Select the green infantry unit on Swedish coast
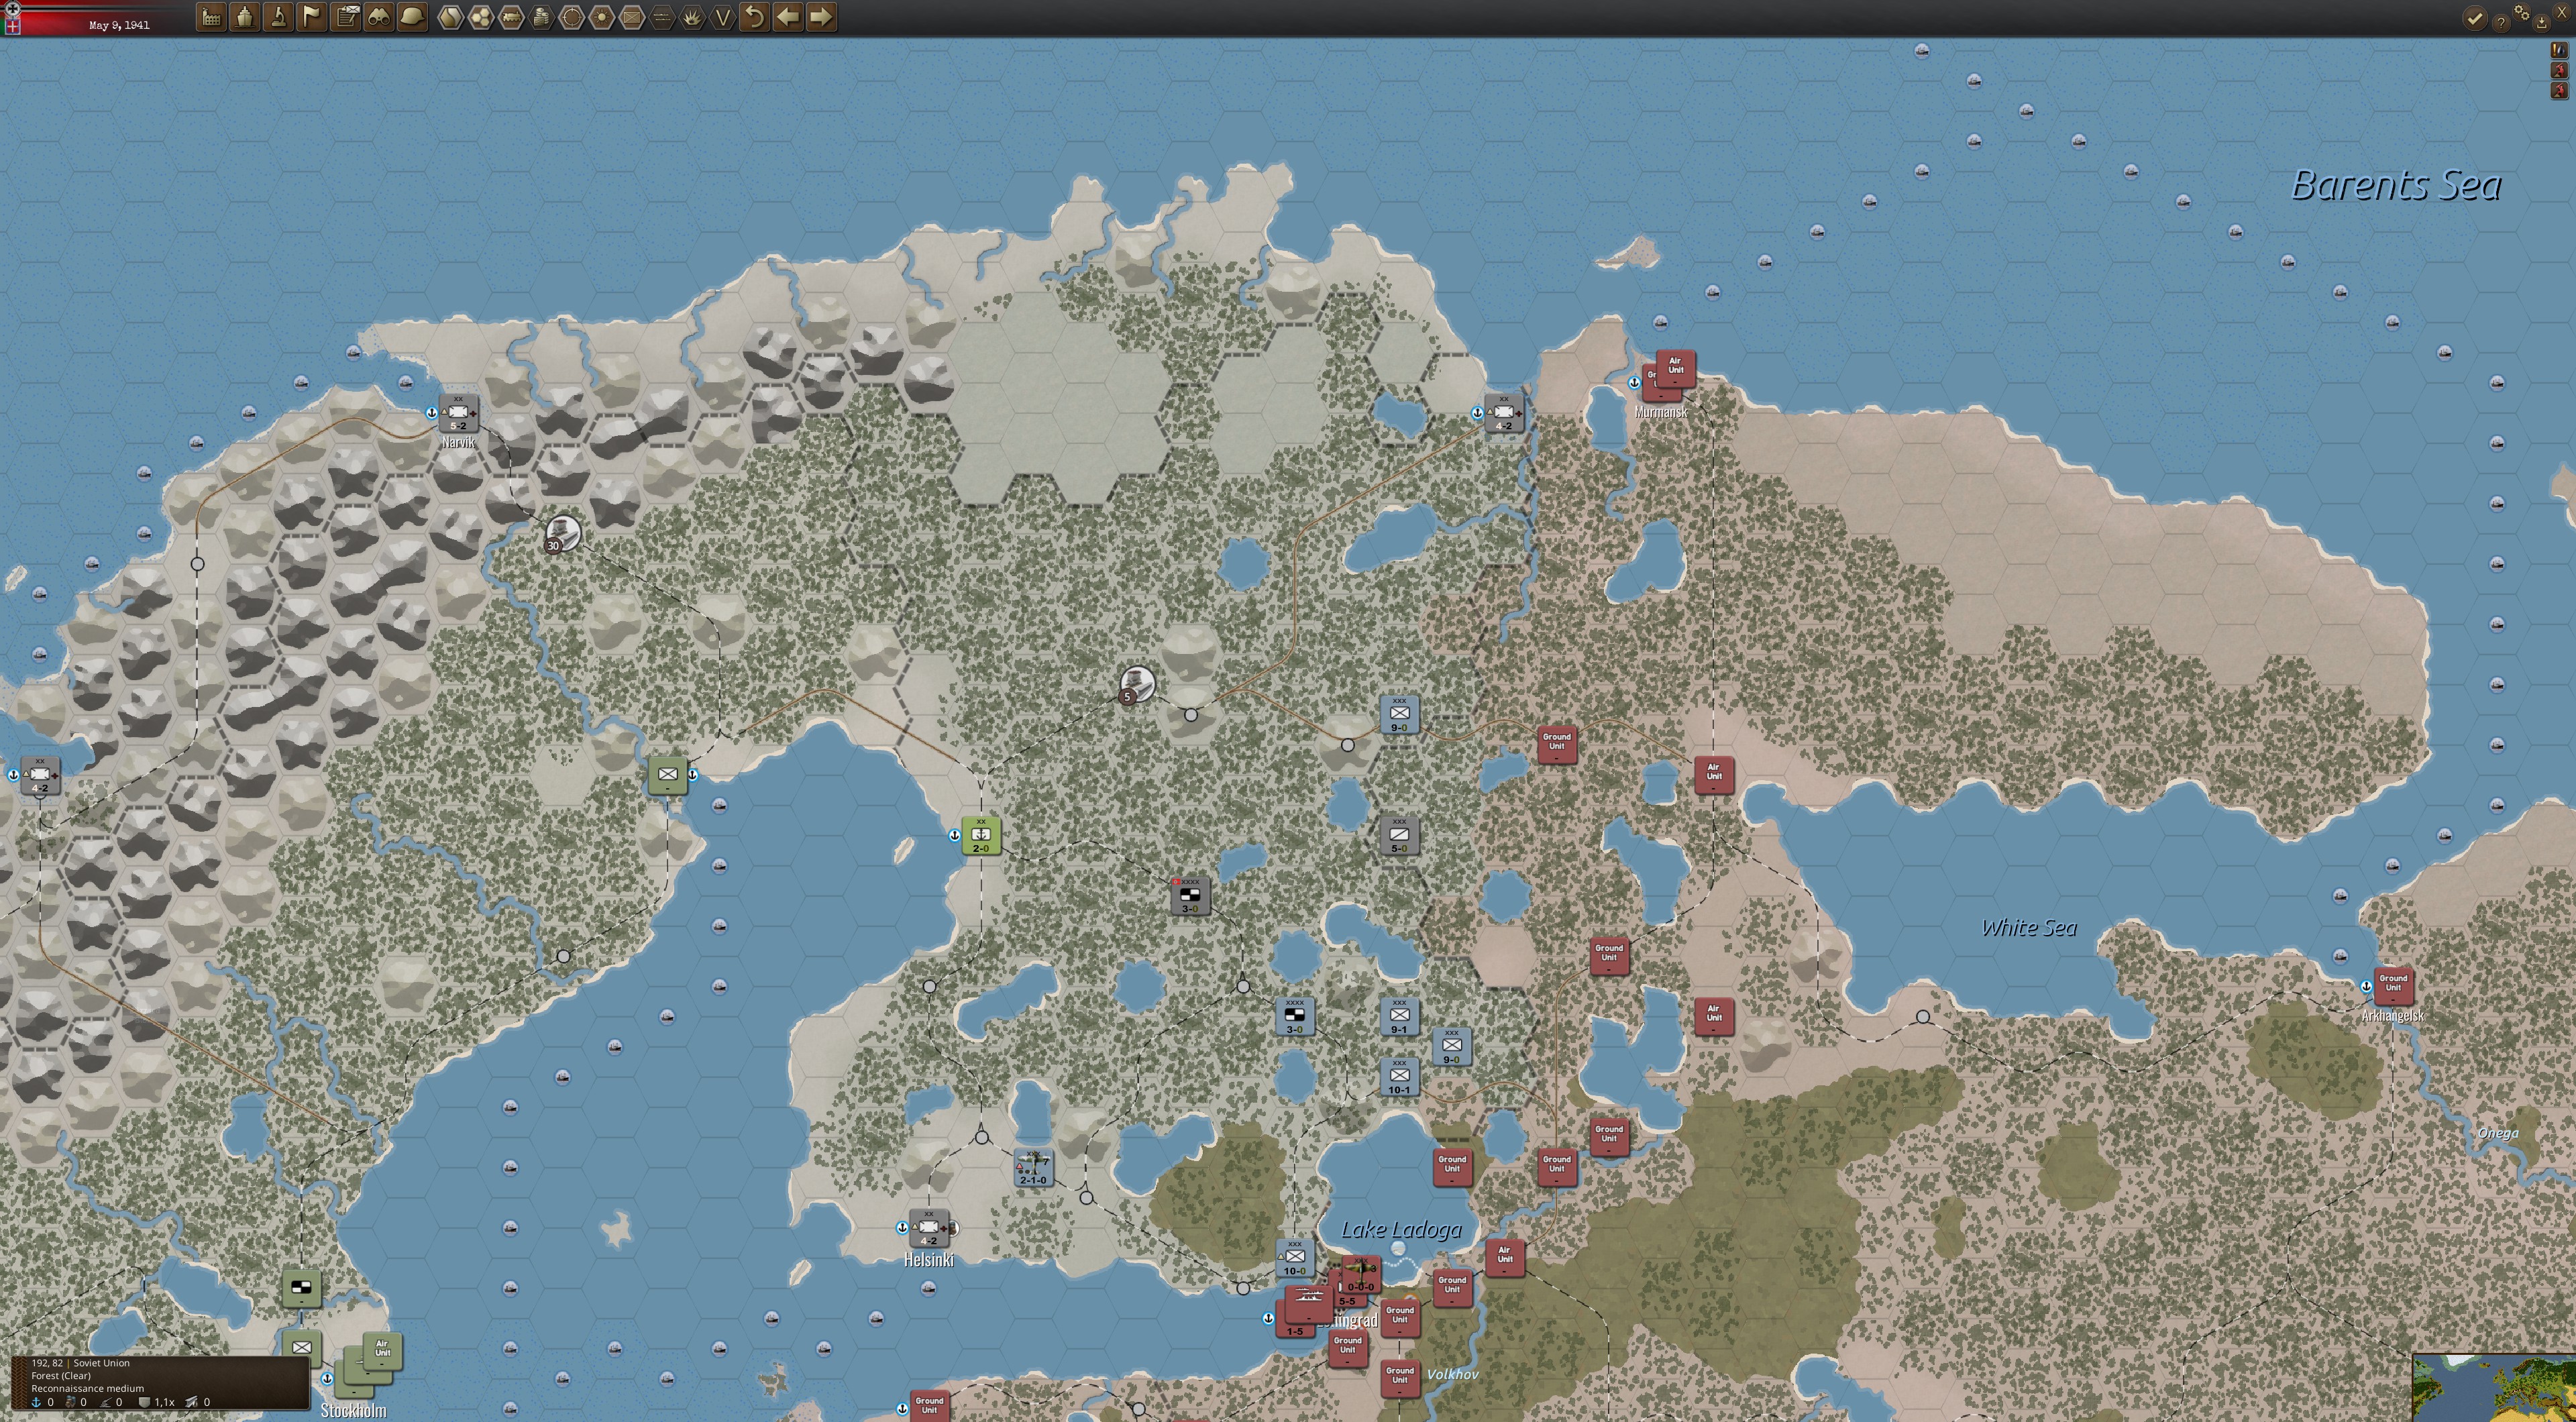 (x=667, y=775)
